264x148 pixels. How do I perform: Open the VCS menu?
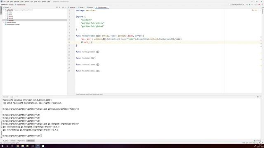tap(40, 2)
